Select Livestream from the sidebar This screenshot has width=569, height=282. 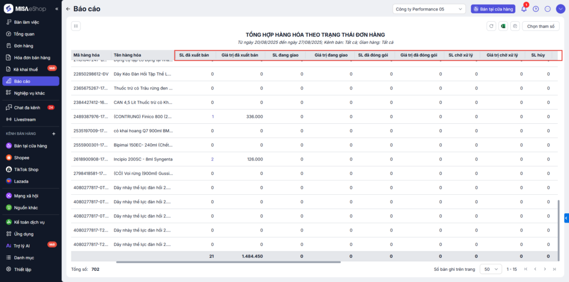tap(24, 119)
